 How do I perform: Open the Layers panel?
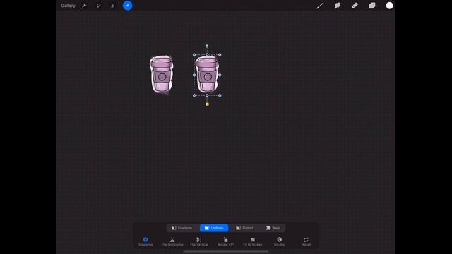pyautogui.click(x=372, y=6)
